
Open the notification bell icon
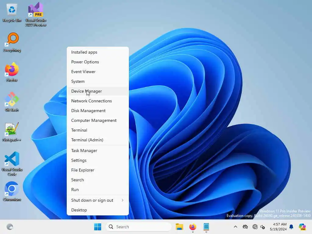(x=291, y=227)
